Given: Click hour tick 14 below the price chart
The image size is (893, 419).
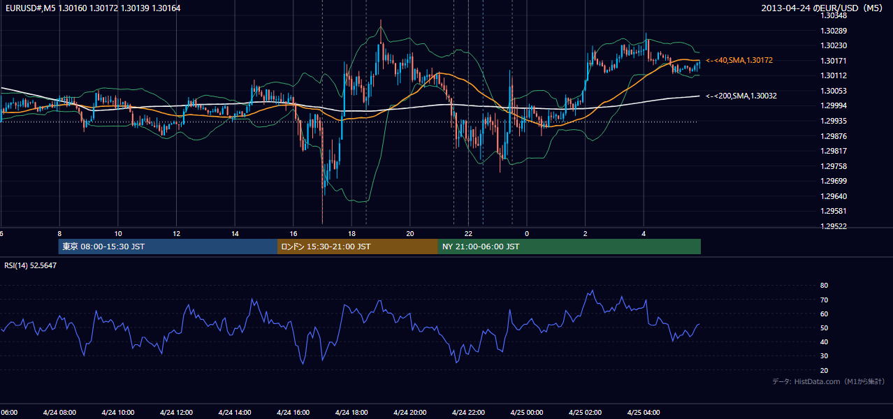Looking at the screenshot, I should click(x=235, y=233).
